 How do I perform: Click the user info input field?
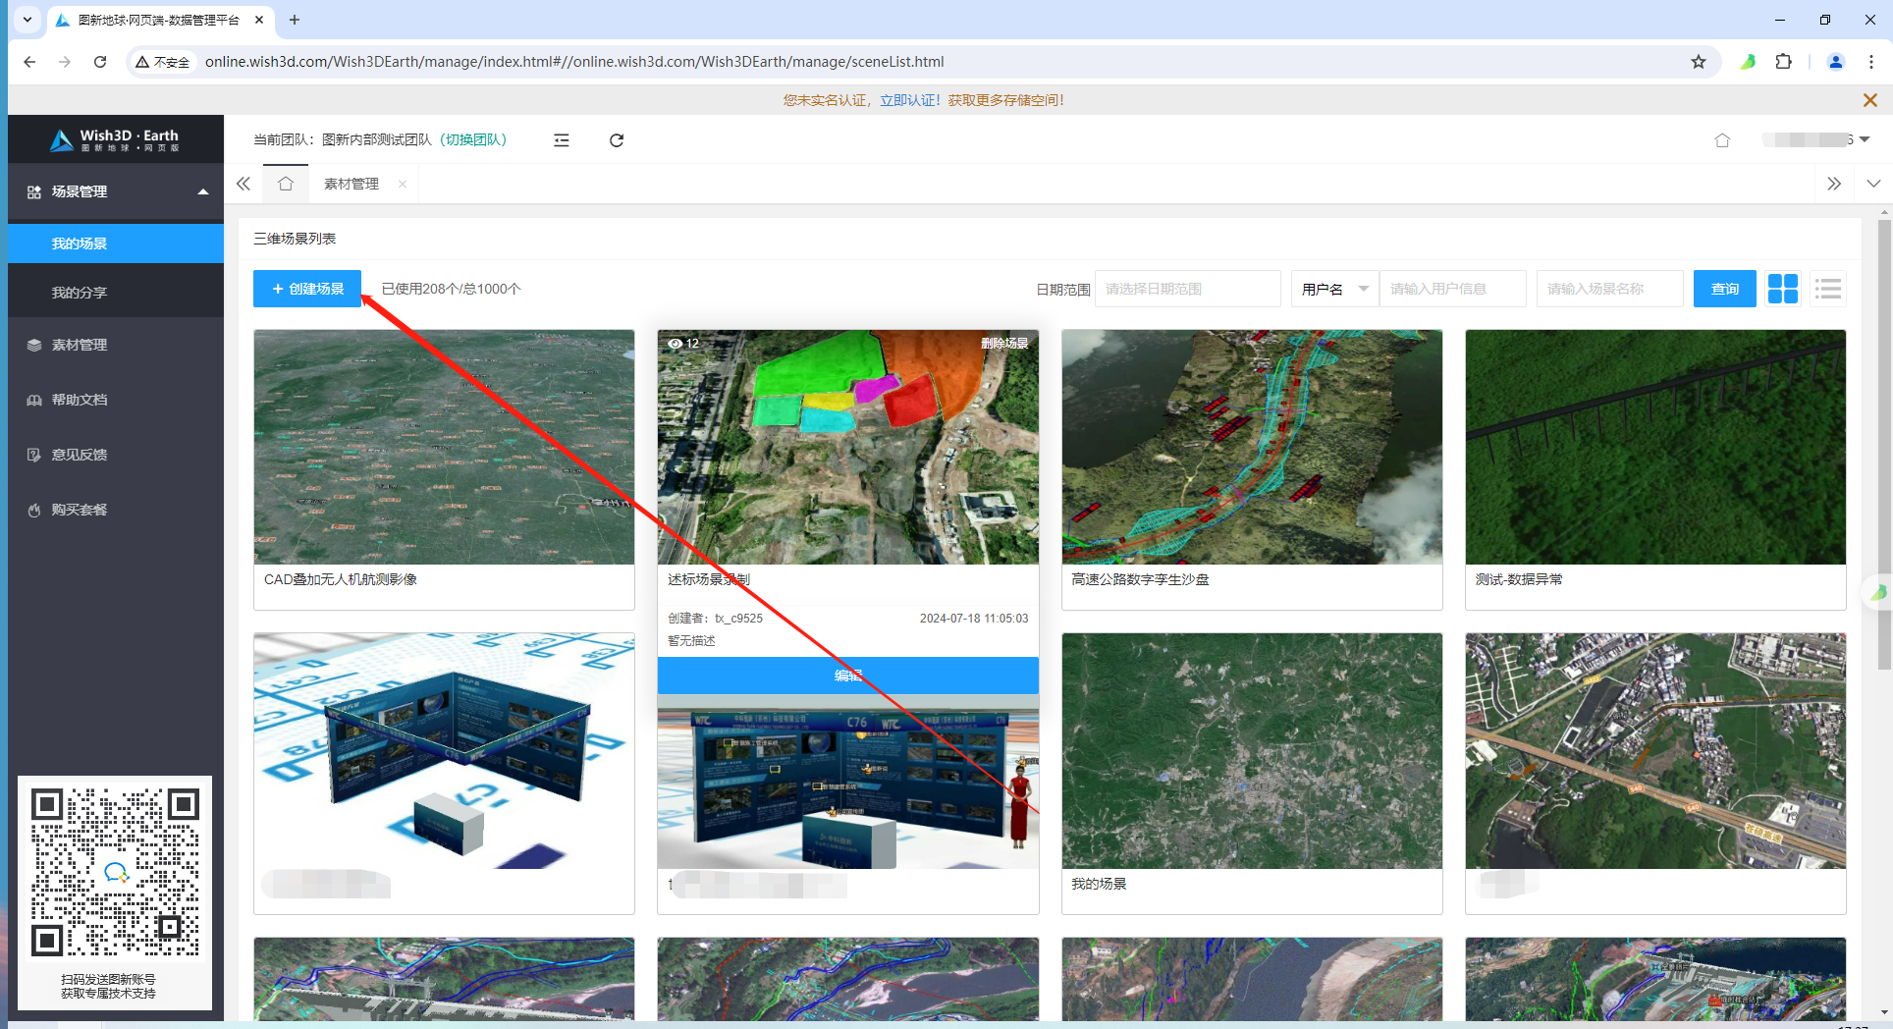pyautogui.click(x=1453, y=289)
